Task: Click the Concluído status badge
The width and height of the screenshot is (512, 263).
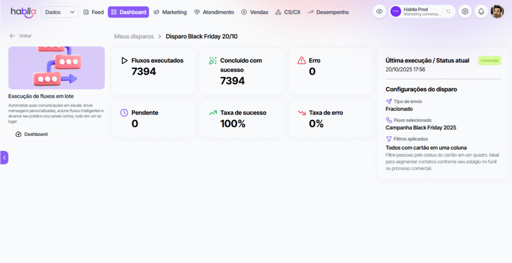Action: [x=489, y=60]
